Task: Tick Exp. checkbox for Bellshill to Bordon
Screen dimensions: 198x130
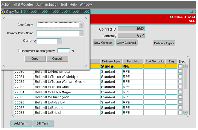Action: 180,107
